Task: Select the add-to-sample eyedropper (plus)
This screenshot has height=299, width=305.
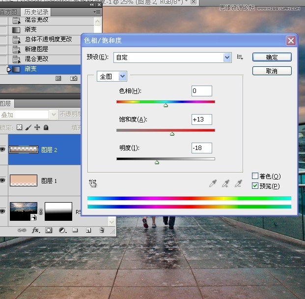Action: pyautogui.click(x=225, y=183)
